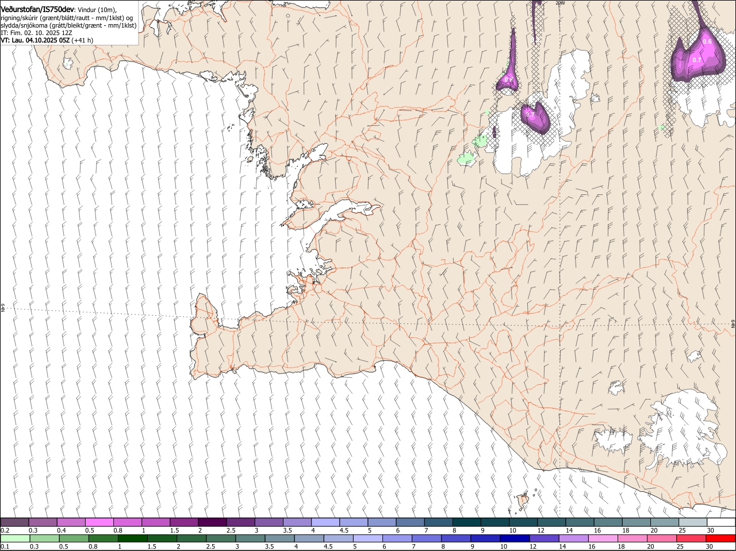The width and height of the screenshot is (736, 551).
Task: Pick top-row swatch between 12 and 14
Action: point(551,522)
